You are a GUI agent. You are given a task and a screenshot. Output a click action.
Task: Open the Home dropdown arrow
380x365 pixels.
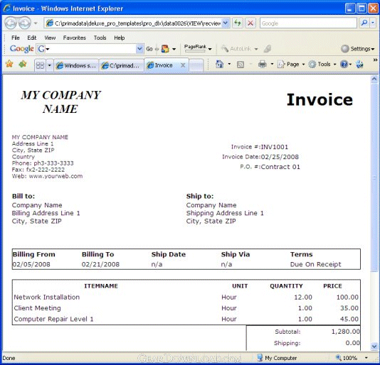click(x=229, y=65)
